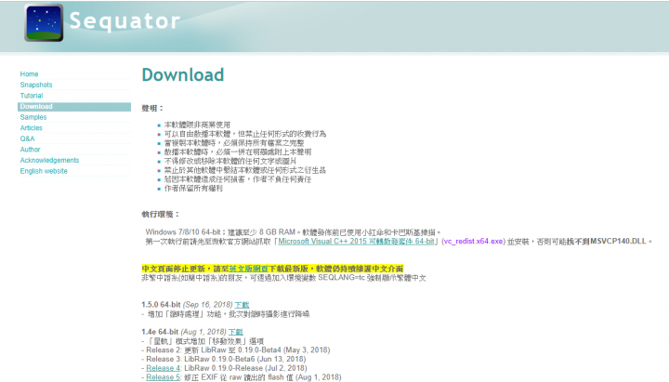
Task: Click the '(Sep 16, 2018)' date text
Action: [x=207, y=305]
